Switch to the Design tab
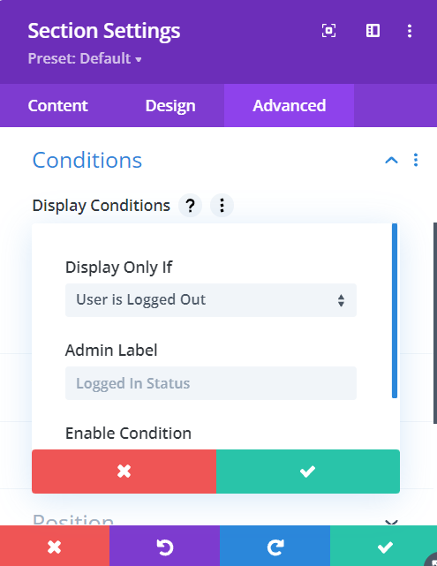Viewport: 437px width, 566px height. (x=170, y=106)
